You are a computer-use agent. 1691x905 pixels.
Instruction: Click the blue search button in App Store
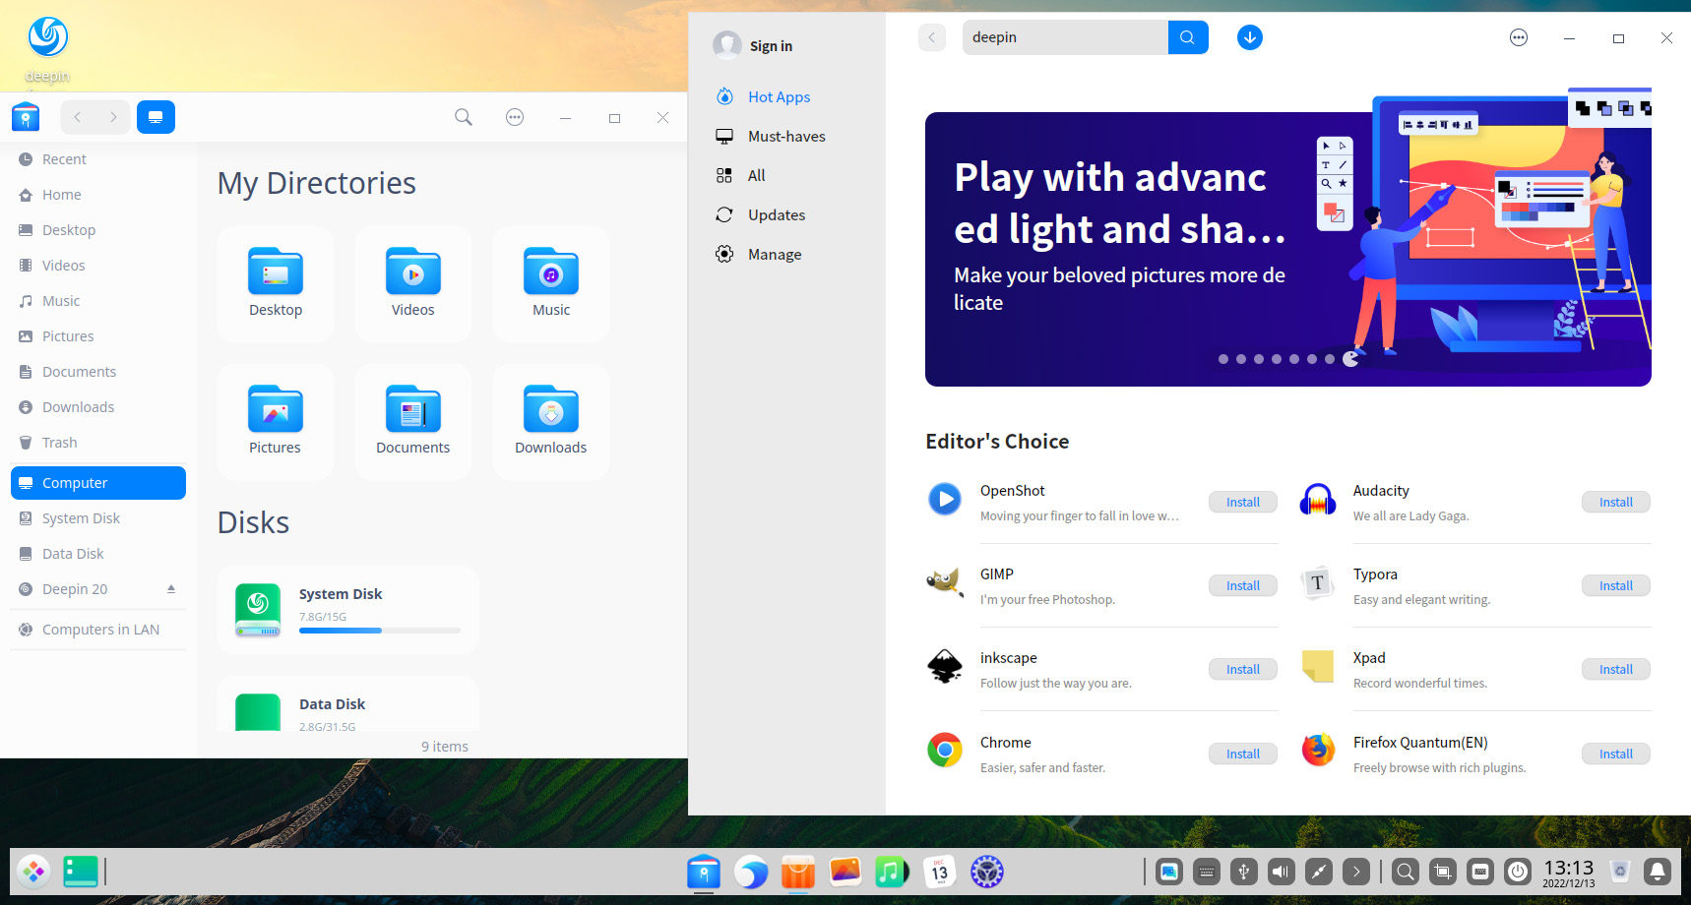[1188, 37]
